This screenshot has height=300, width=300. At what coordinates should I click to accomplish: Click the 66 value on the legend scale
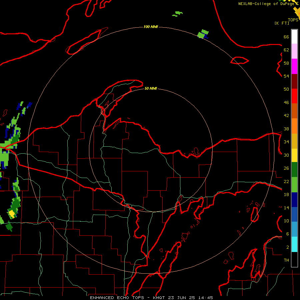click(x=286, y=37)
